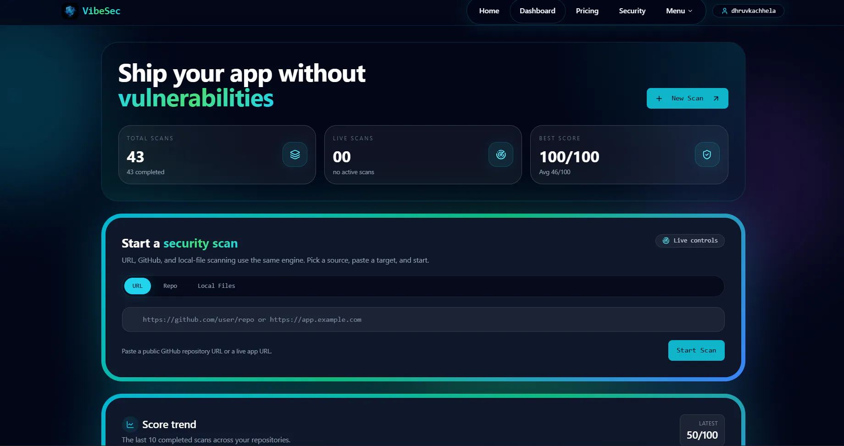Click the Best Score shield icon
This screenshot has width=844, height=446.
click(x=707, y=154)
